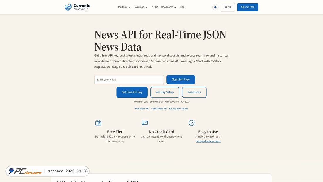Click the main News API headline
This screenshot has height=182, width=323.
(160, 41)
